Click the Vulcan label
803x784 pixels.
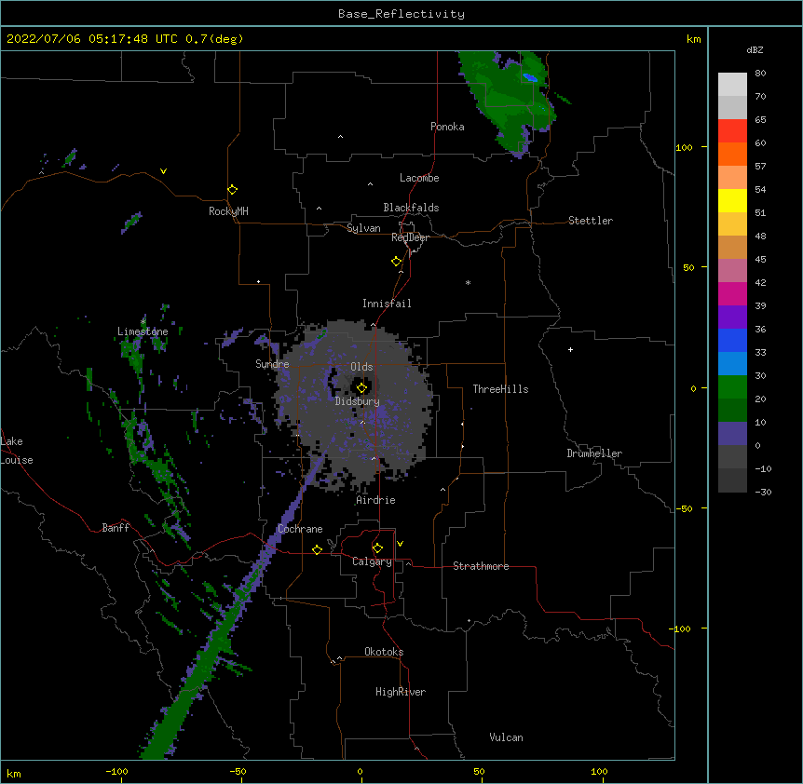click(506, 737)
